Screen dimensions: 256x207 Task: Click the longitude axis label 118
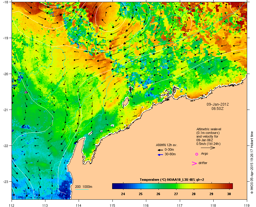[x=213, y=205]
